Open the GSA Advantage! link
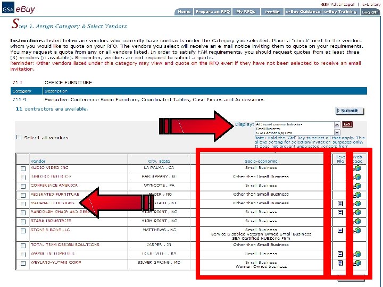 (x=337, y=4)
